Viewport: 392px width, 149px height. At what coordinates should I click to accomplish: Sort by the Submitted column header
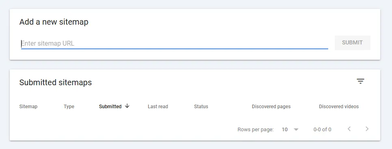[x=110, y=107]
